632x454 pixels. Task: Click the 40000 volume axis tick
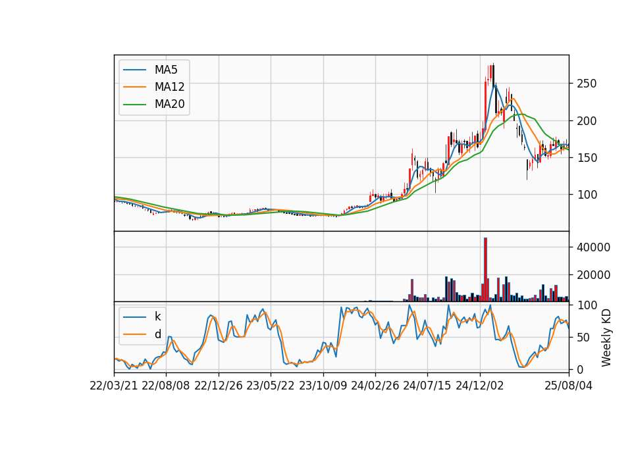(593, 247)
